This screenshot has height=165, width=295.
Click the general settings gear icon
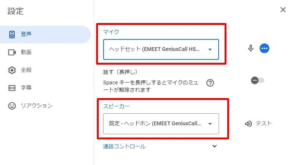pyautogui.click(x=12, y=70)
